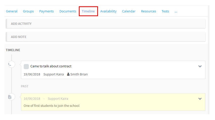Open the General tab

[x=12, y=11]
